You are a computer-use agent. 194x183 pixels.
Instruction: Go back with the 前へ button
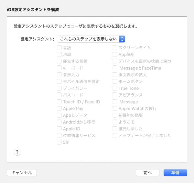tap(147, 173)
